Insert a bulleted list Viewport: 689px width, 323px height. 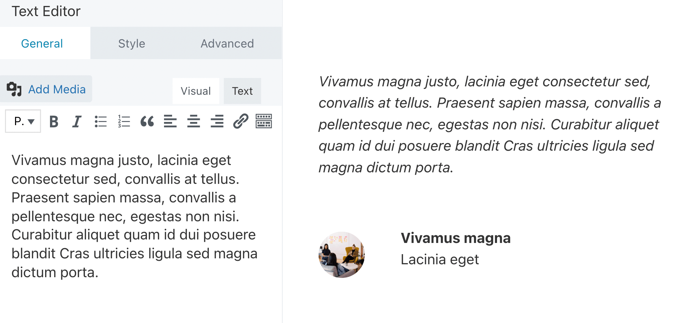100,122
